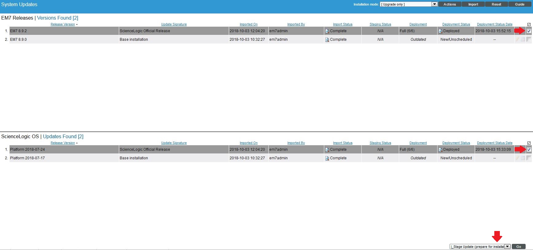Screen dimensions: 533x250
Task: Sort EM7 Releases by Staging Status
Action: [380, 25]
